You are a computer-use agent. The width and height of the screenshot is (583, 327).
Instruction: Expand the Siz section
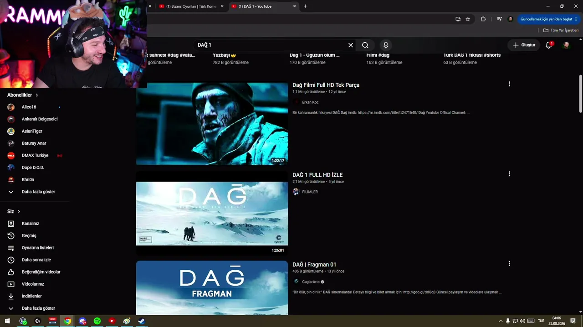coord(14,212)
